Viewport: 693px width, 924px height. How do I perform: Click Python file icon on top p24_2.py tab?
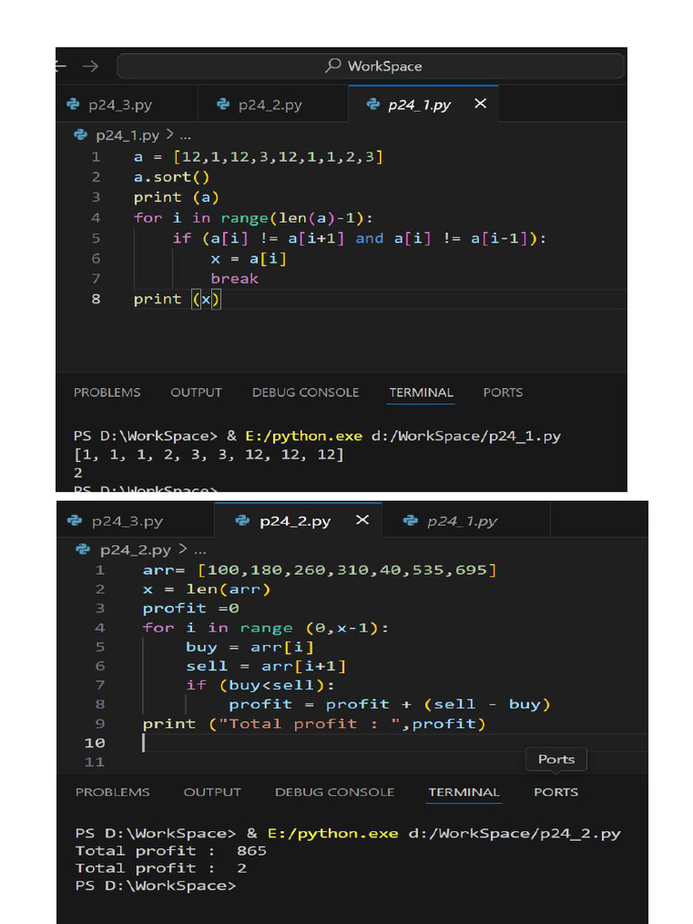click(x=224, y=105)
